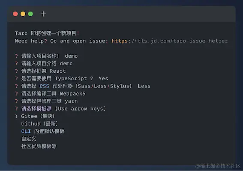This screenshot has height=171, width=243.
Task: Open the taro-issue-helper https link
Action: (170, 41)
